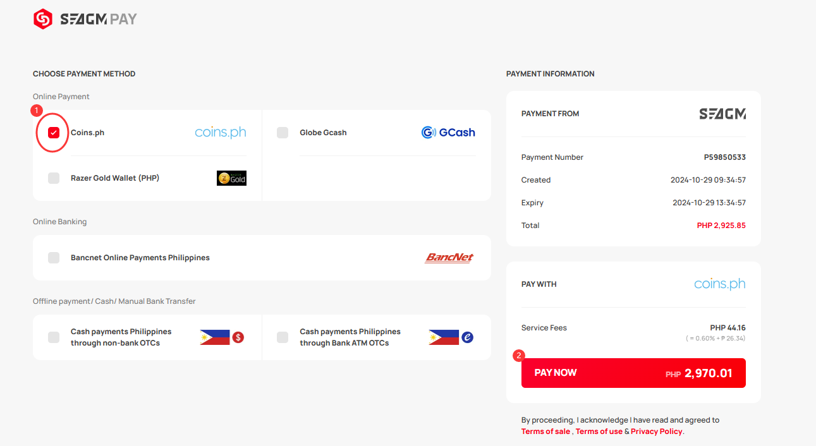The image size is (816, 446).
Task: Enable cash payments through Bank ATM OTCs checkbox
Action: click(283, 337)
